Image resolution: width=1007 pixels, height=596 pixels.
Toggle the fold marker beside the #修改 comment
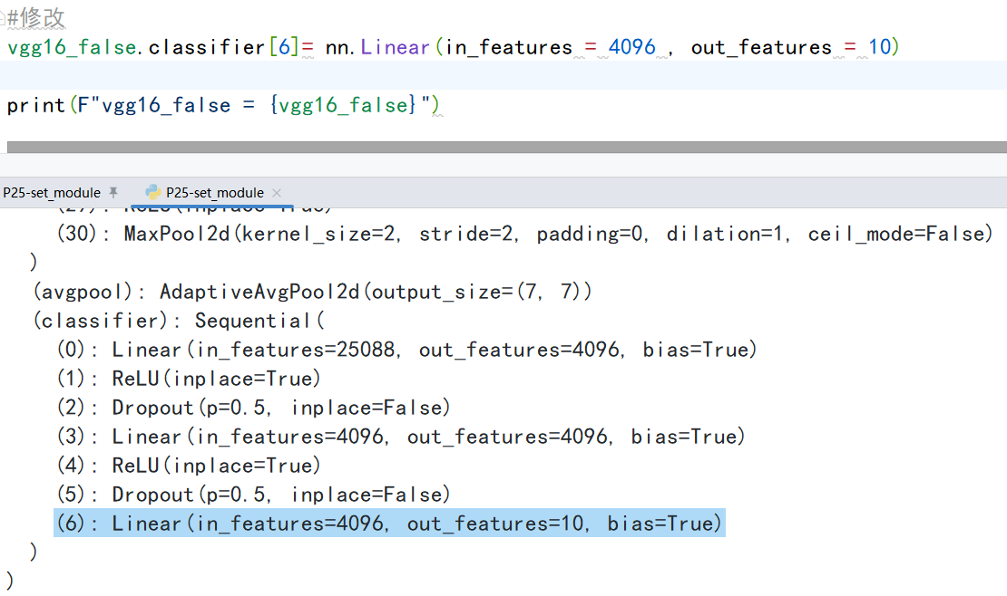(4, 19)
